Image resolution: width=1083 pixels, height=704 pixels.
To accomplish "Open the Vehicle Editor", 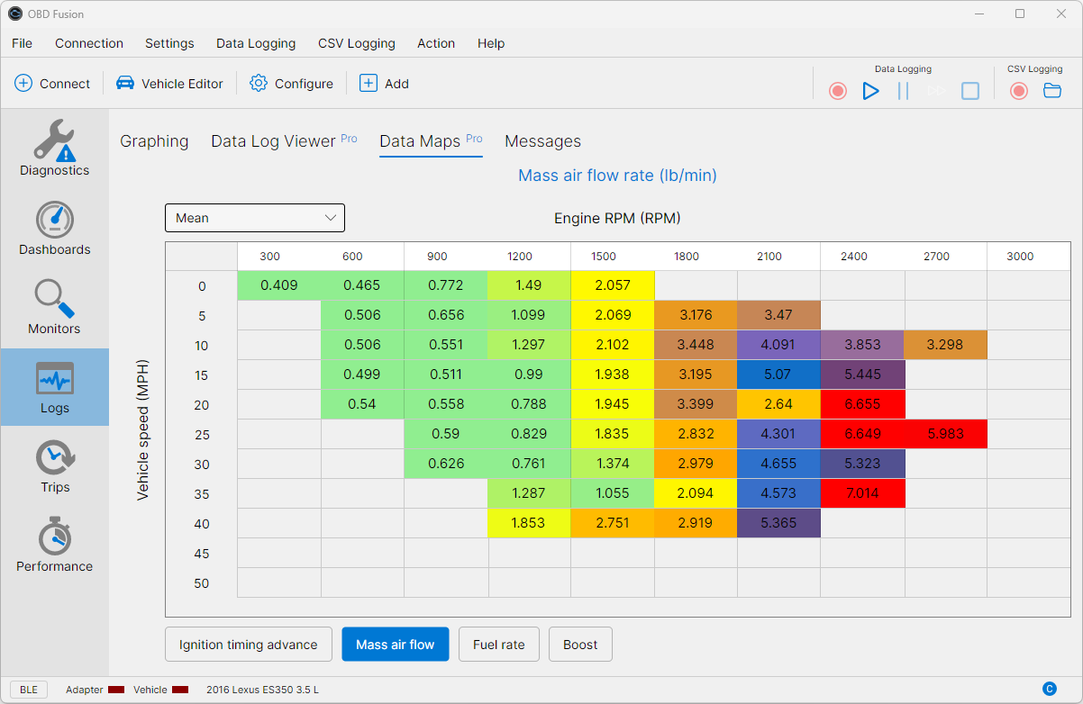I will (169, 83).
